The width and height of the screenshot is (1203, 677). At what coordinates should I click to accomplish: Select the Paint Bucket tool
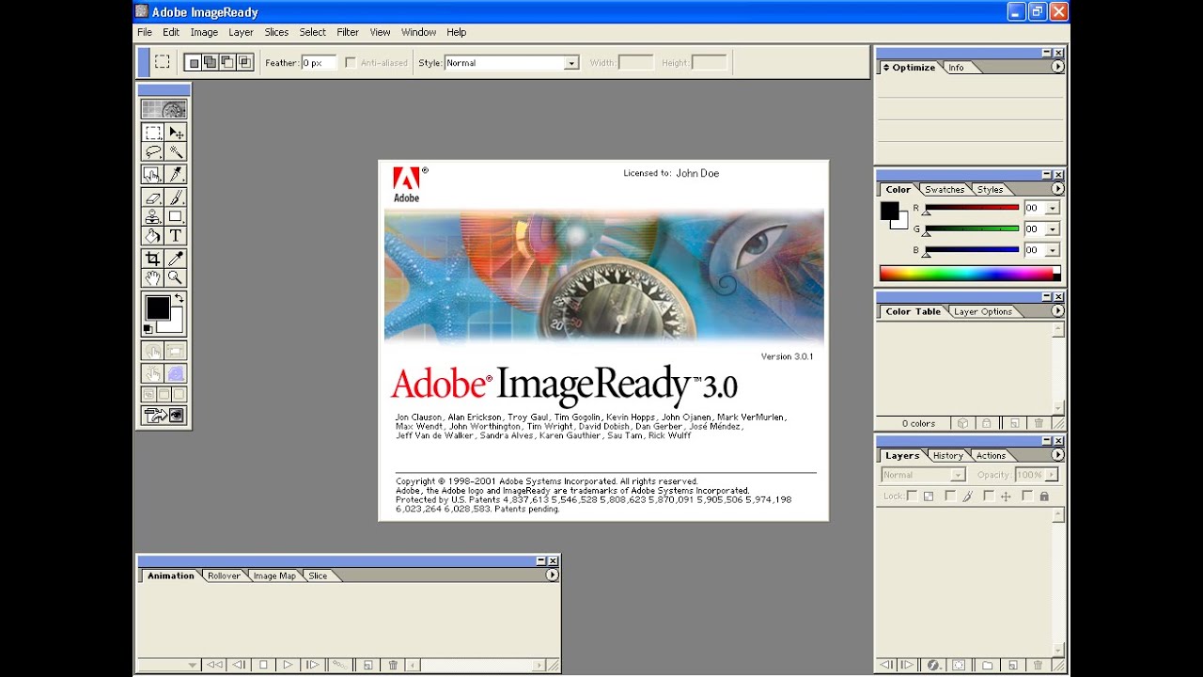click(152, 235)
